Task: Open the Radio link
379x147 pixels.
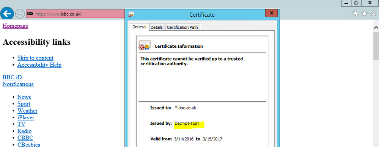Action: point(24,131)
